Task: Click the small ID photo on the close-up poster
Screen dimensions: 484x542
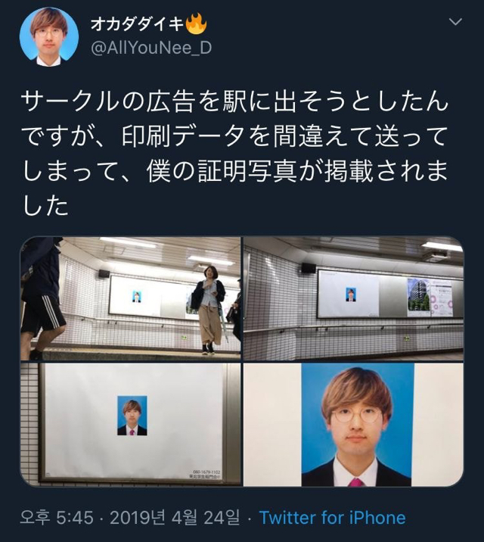Action: tap(132, 416)
